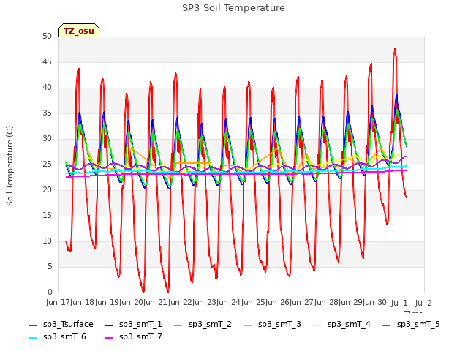This screenshot has width=468, height=351.
Task: Toggle the sp3_smT_4 legend entry
Action: click(x=341, y=325)
